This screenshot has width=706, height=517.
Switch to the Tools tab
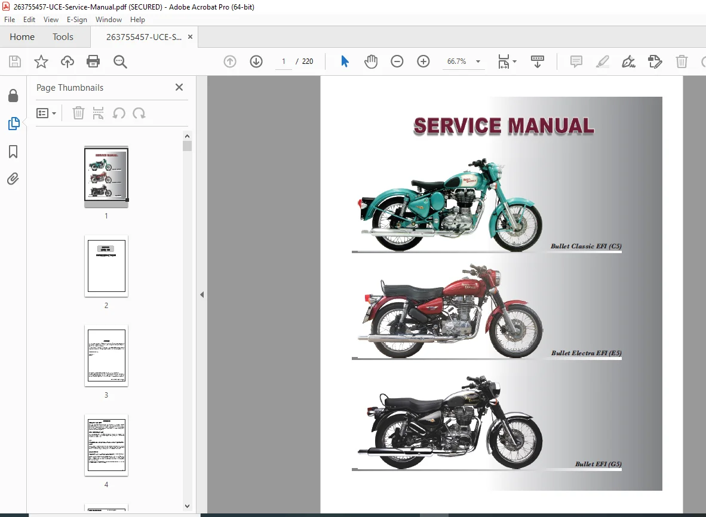[x=63, y=37]
